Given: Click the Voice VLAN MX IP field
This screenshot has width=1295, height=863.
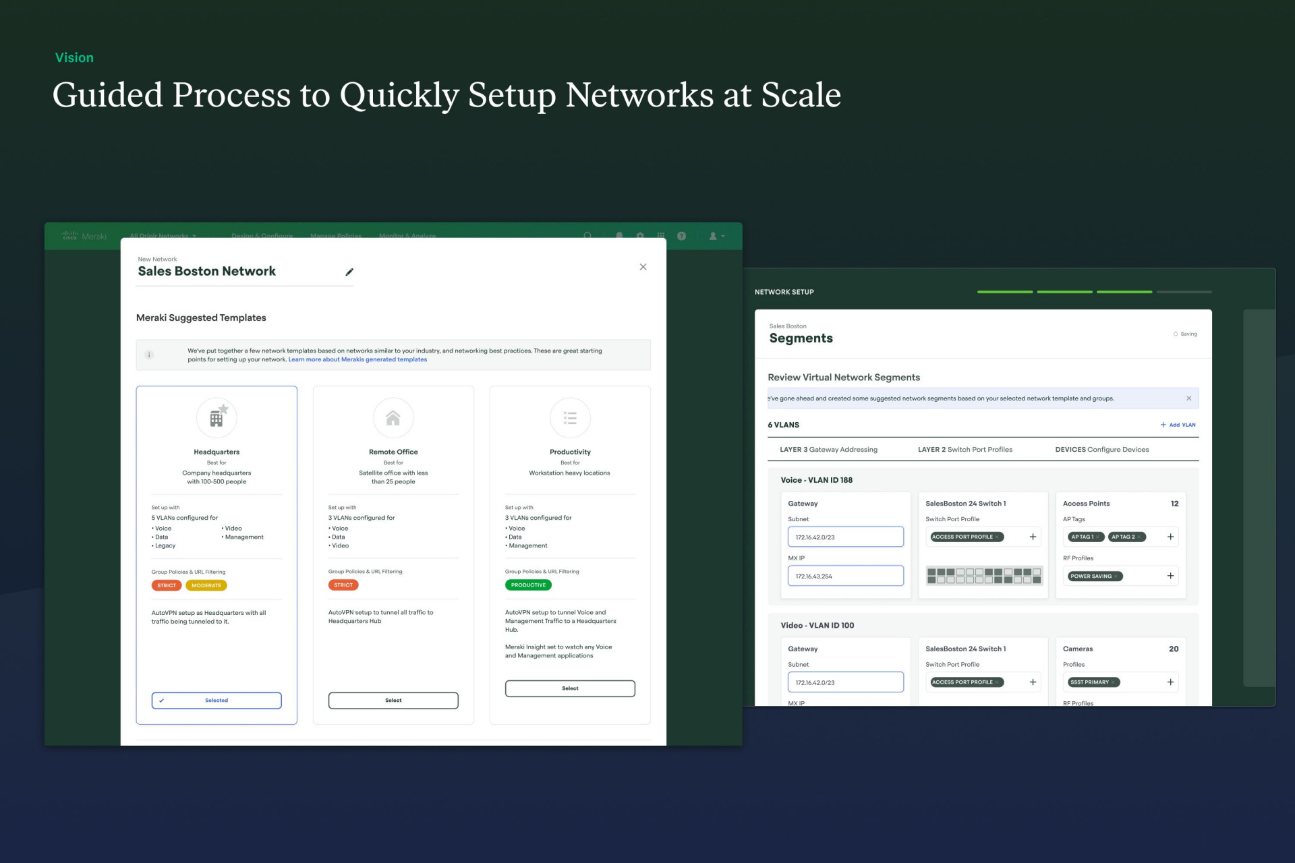Looking at the screenshot, I should coord(846,576).
